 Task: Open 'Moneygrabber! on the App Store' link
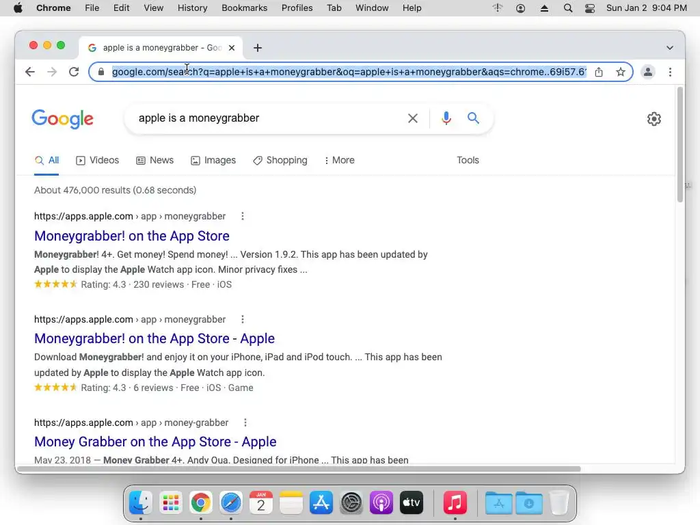pos(132,236)
